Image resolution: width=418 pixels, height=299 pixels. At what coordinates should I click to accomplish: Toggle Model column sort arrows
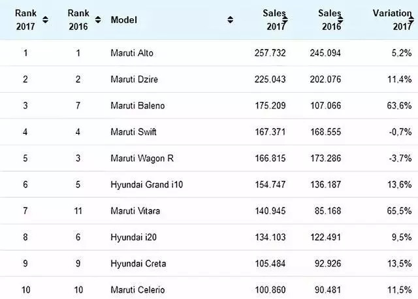[x=230, y=20]
